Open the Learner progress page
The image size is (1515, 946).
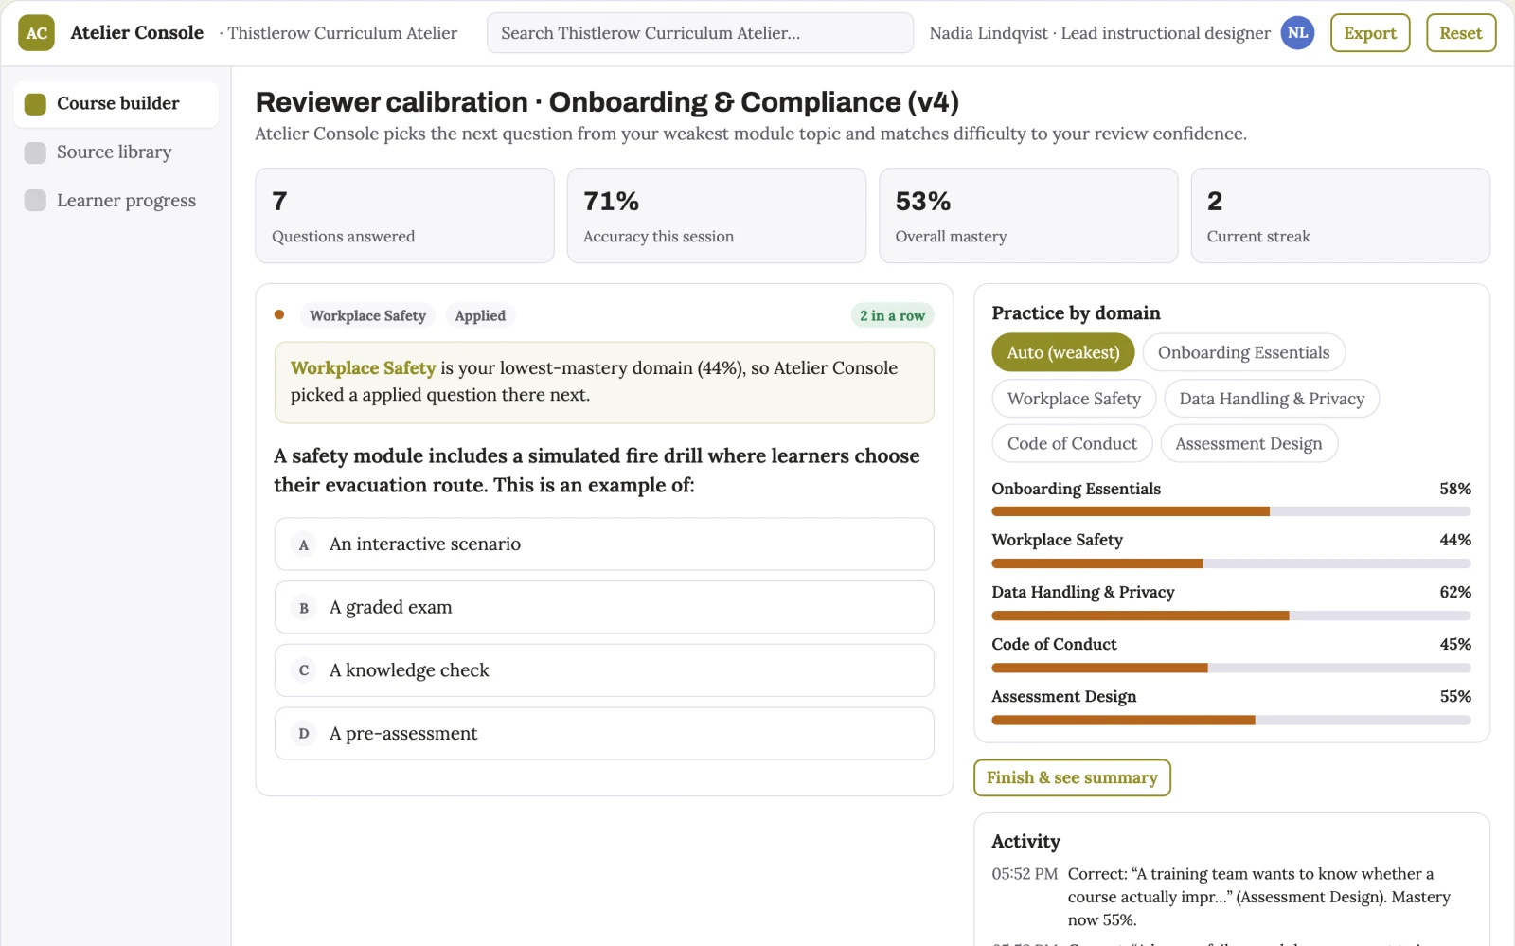pyautogui.click(x=116, y=201)
